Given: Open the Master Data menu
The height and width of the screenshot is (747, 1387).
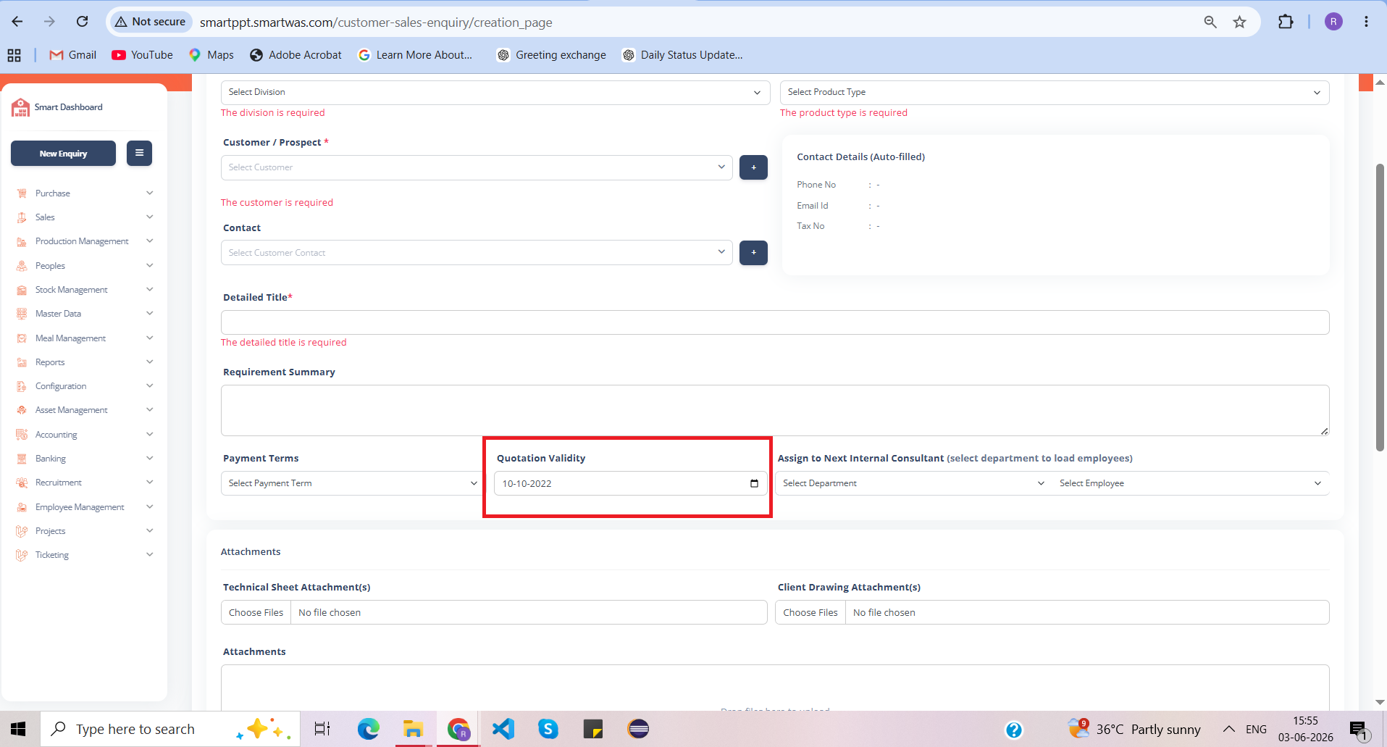Looking at the screenshot, I should 84,314.
